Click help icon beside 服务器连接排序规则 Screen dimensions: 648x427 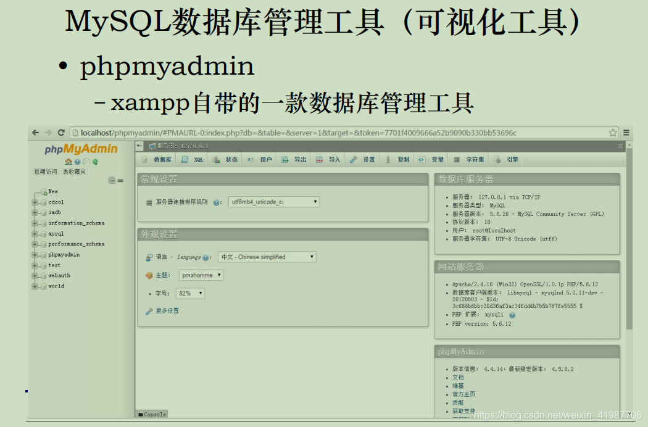216,202
